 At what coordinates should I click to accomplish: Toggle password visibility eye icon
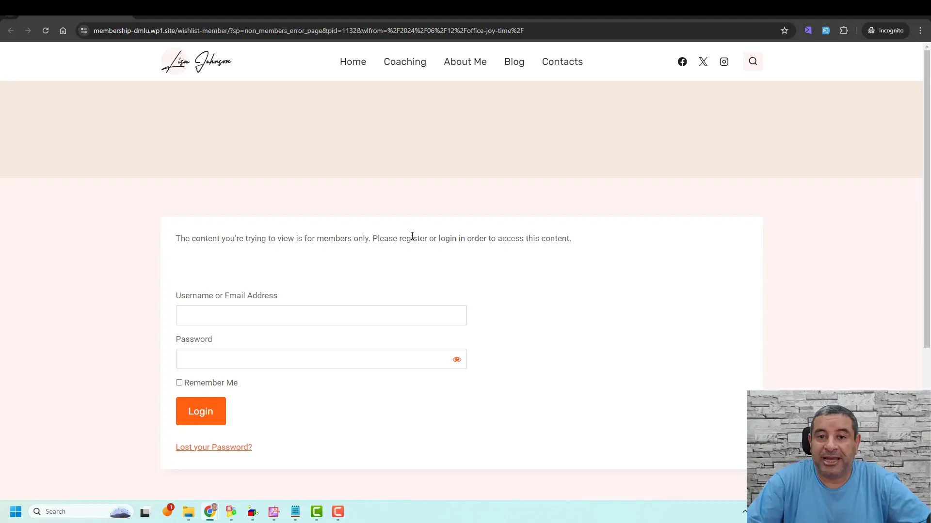click(x=457, y=359)
